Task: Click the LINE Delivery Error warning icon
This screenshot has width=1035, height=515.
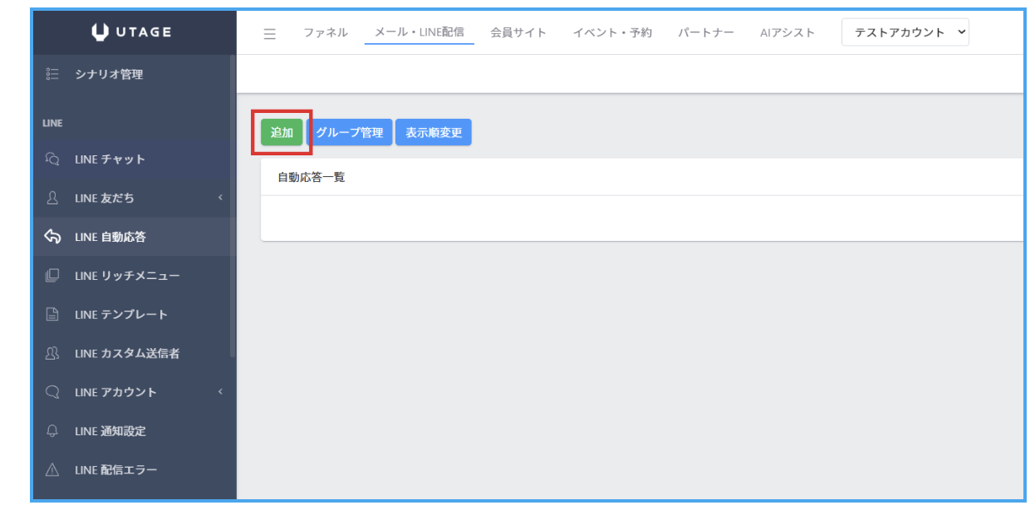Action: coord(52,470)
